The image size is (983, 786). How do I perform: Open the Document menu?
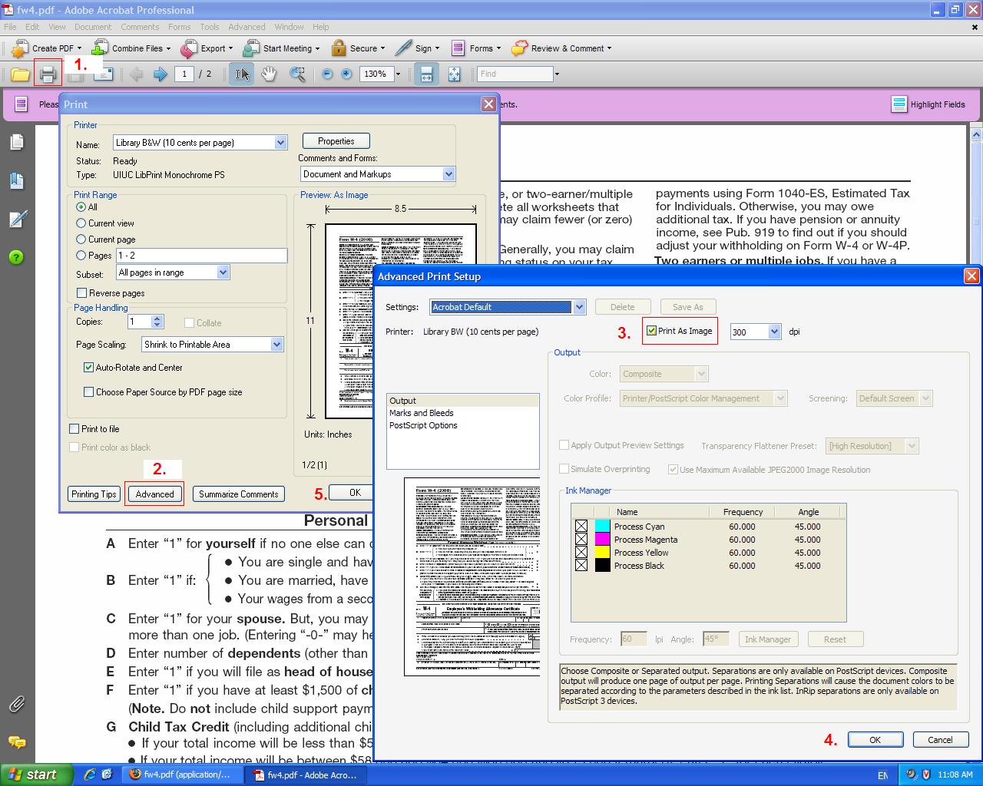93,27
